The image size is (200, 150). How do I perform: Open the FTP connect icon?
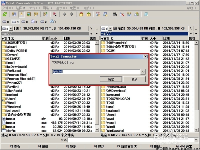pos(98,14)
